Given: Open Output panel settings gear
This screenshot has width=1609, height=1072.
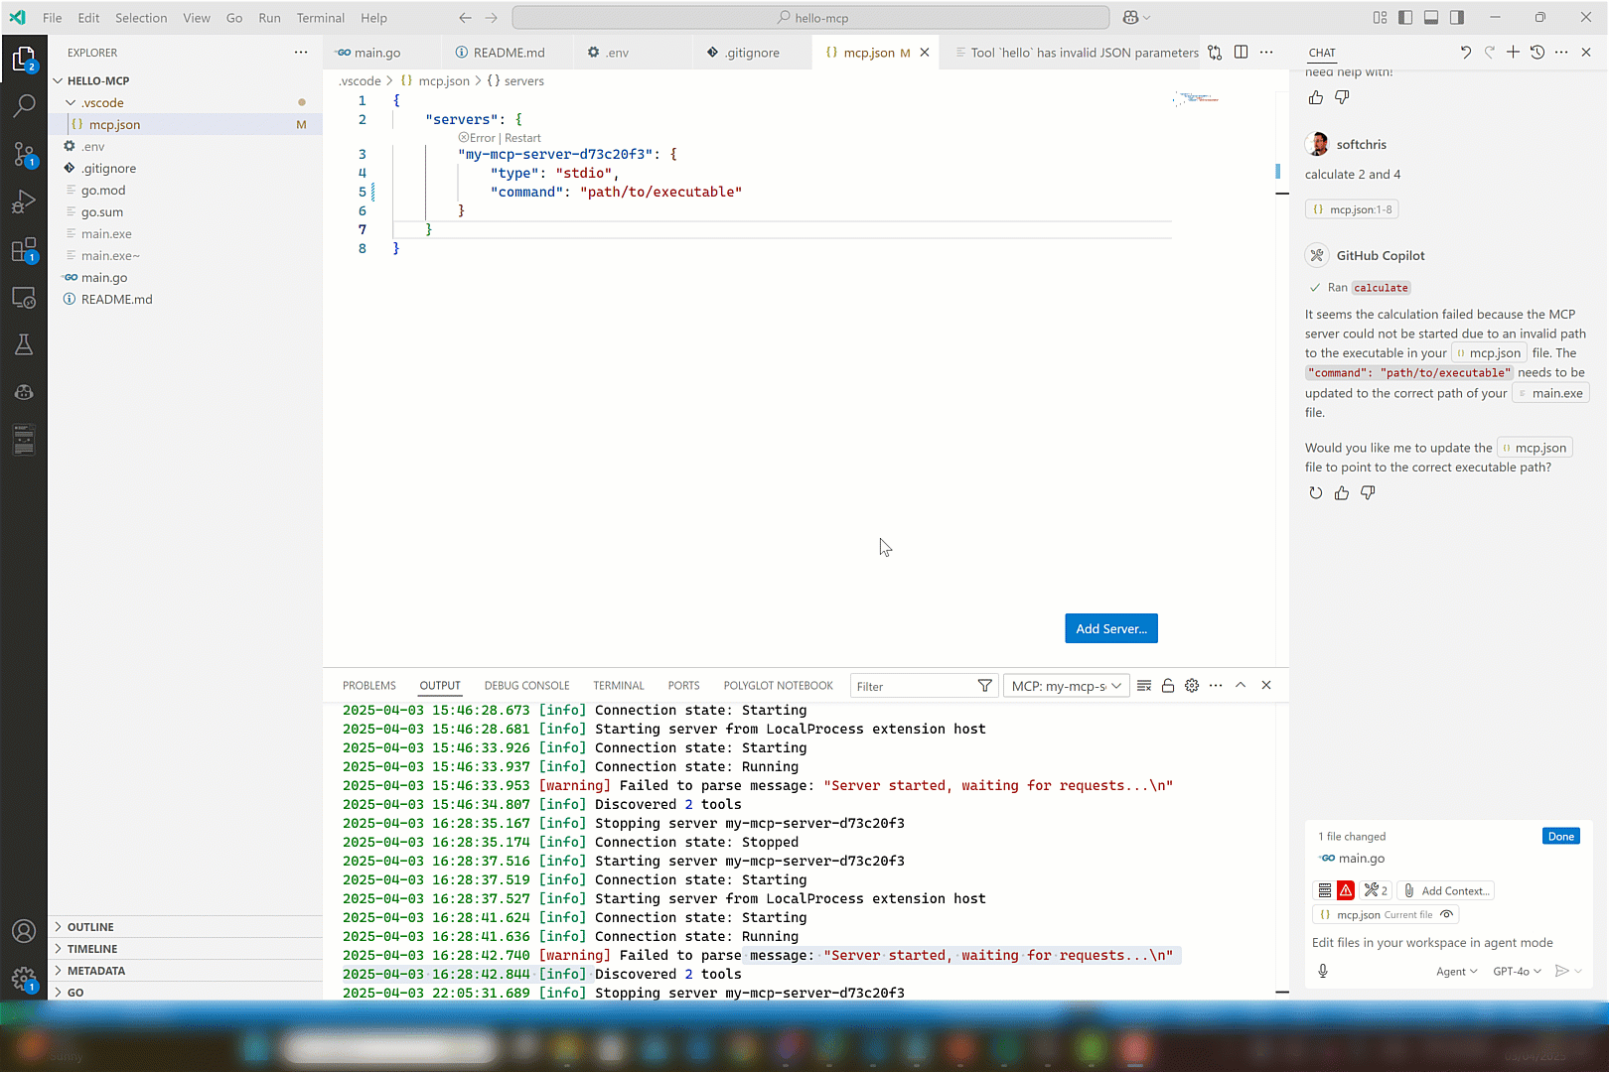Looking at the screenshot, I should click(1192, 685).
